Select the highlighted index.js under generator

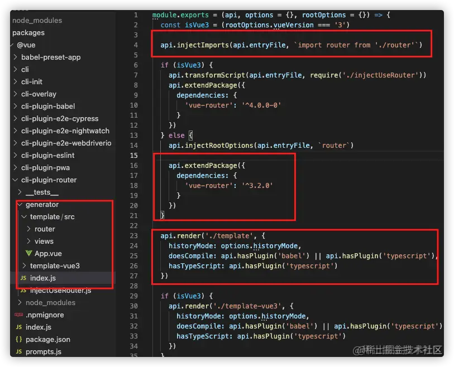(x=43, y=278)
